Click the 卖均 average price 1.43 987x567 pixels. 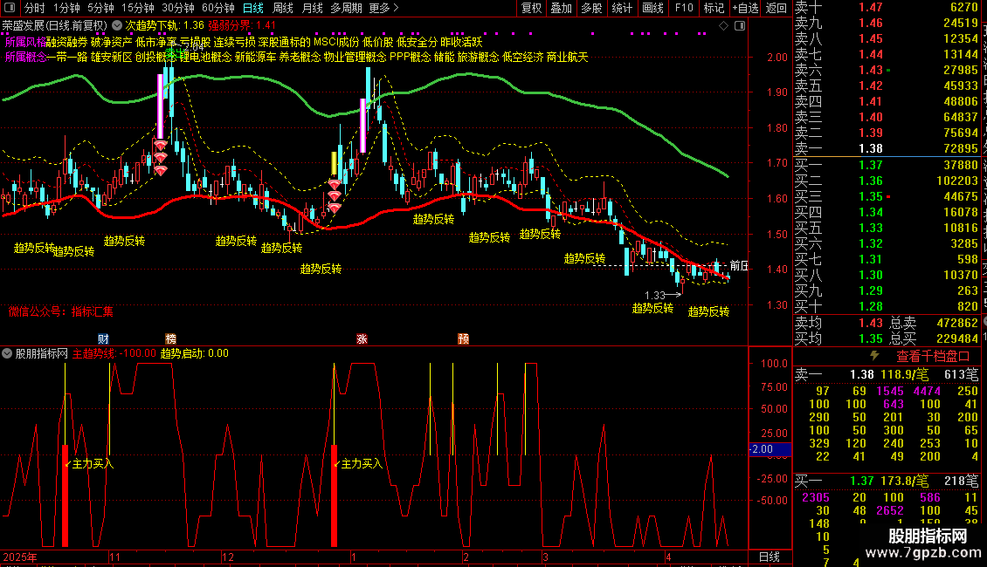(x=871, y=323)
